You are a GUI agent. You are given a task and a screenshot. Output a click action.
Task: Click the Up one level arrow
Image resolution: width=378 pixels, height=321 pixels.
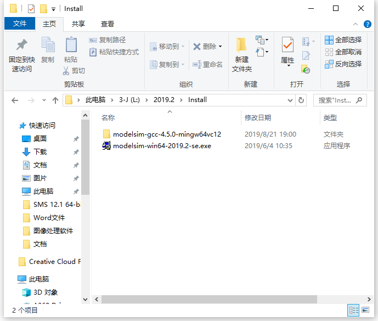click(55, 100)
